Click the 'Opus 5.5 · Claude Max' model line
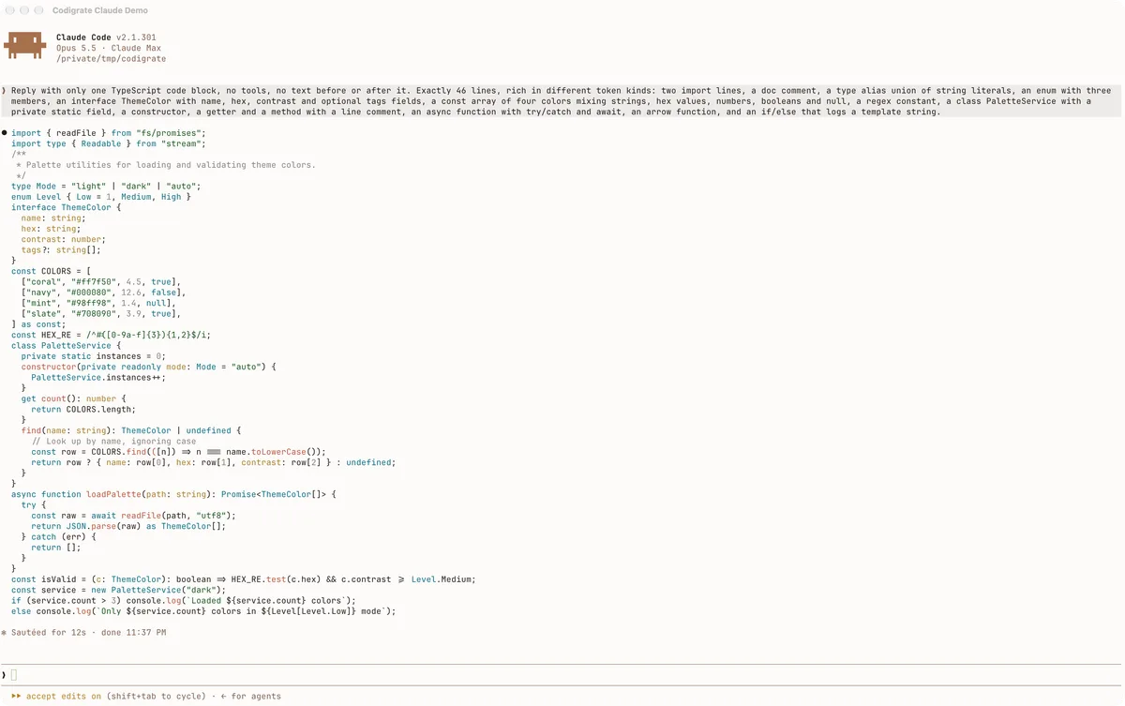 109,48
